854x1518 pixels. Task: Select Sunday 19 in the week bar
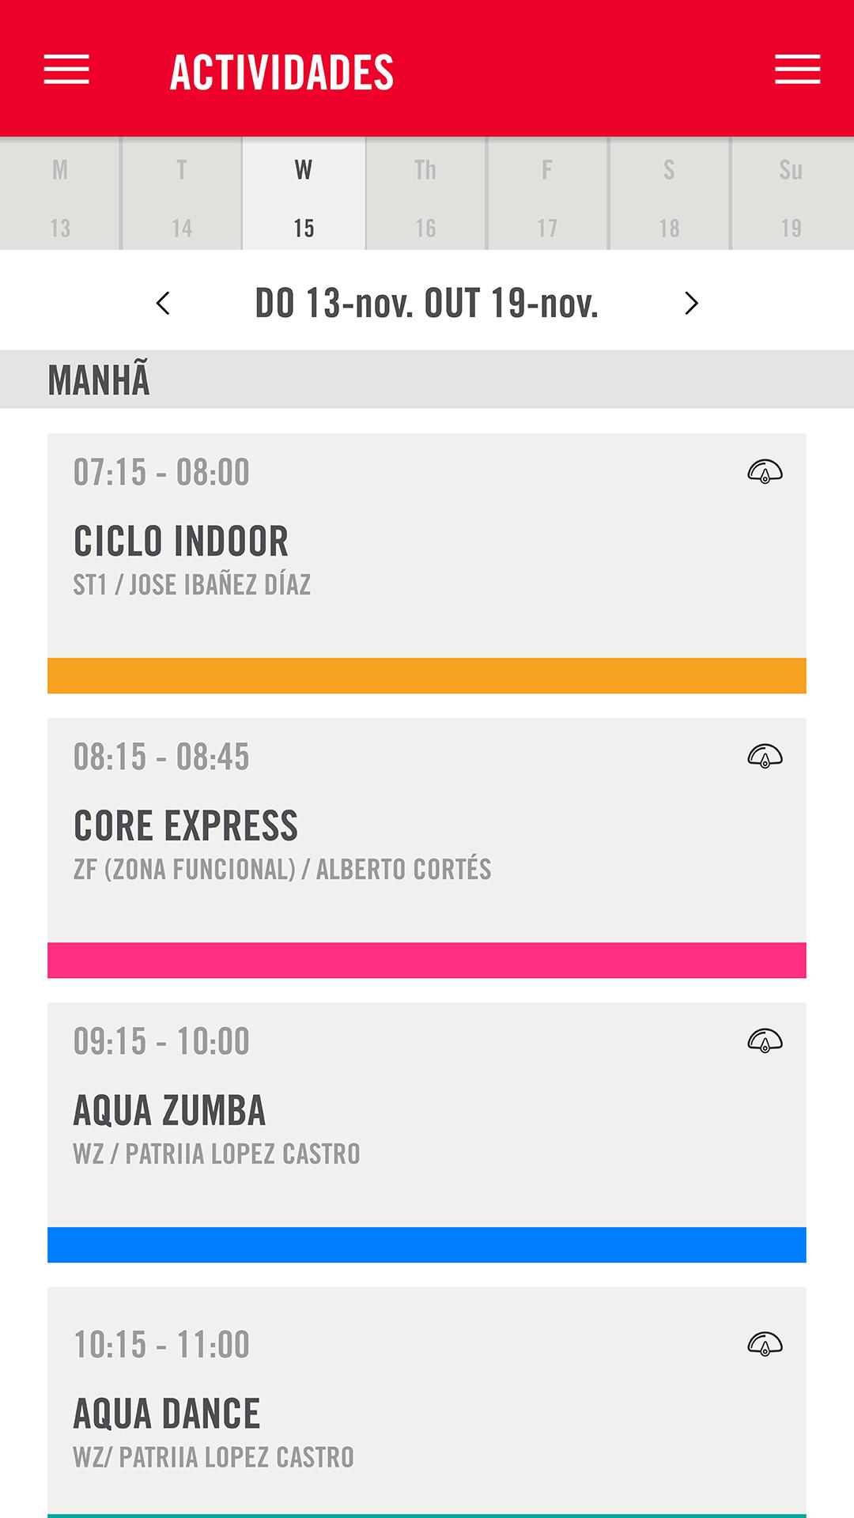pyautogui.click(x=791, y=196)
